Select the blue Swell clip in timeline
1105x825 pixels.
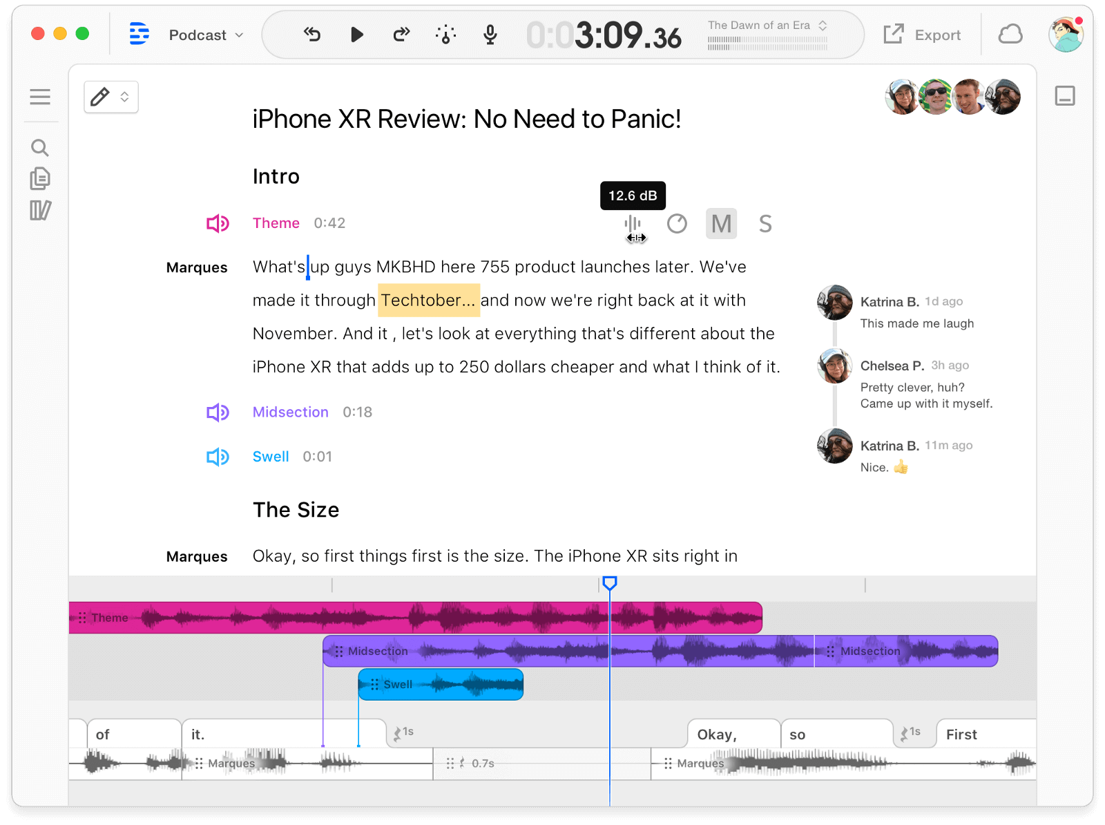pos(441,684)
